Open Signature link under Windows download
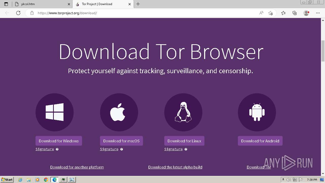This screenshot has width=325, height=183. click(45, 149)
